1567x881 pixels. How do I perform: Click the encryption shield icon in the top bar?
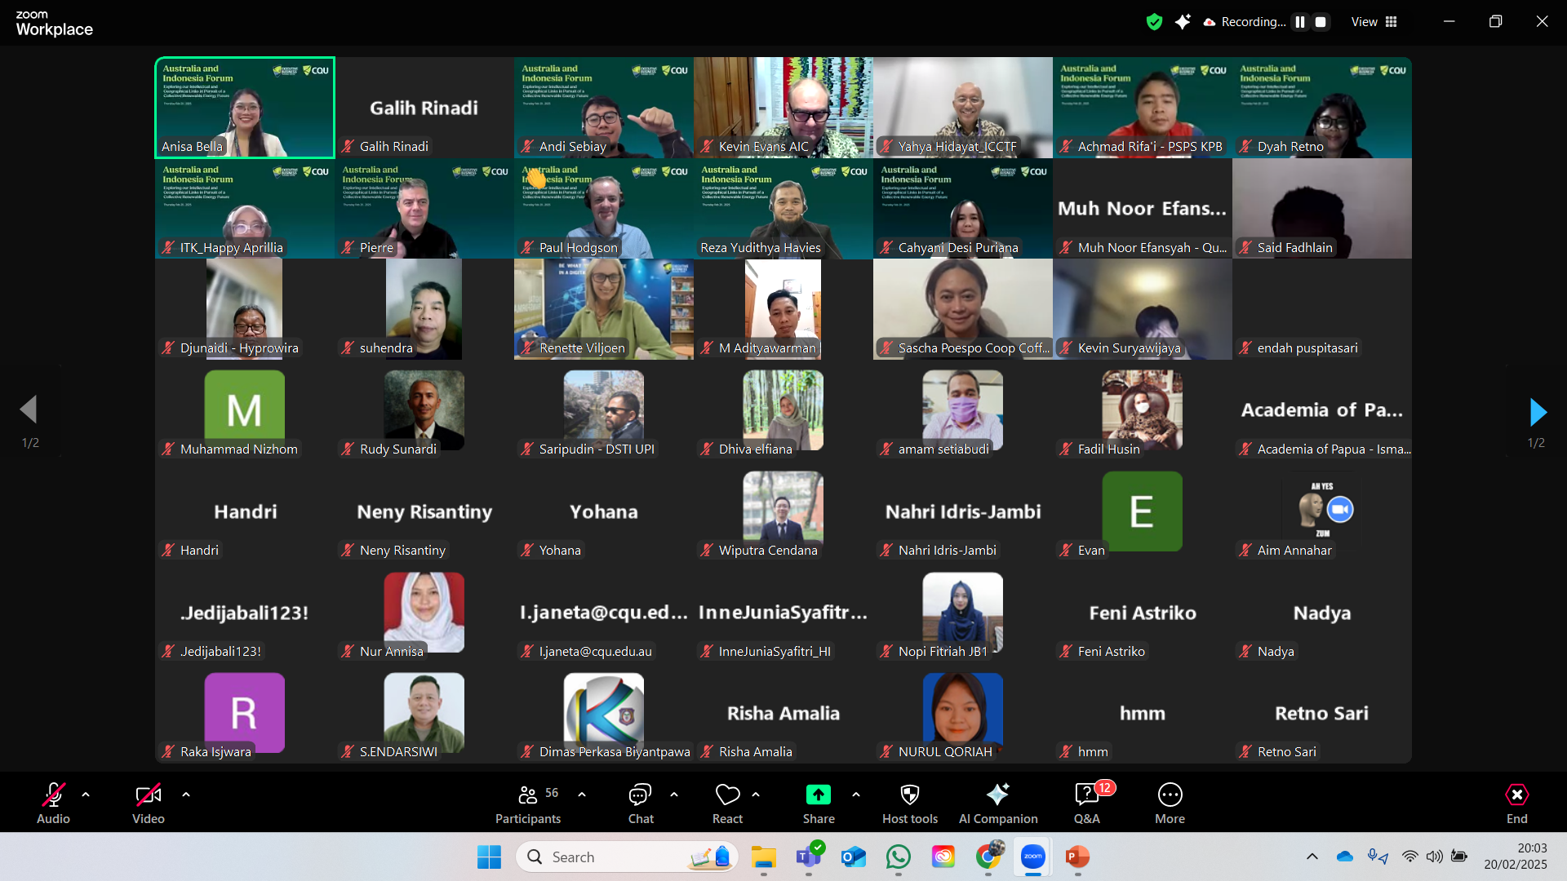(1154, 22)
